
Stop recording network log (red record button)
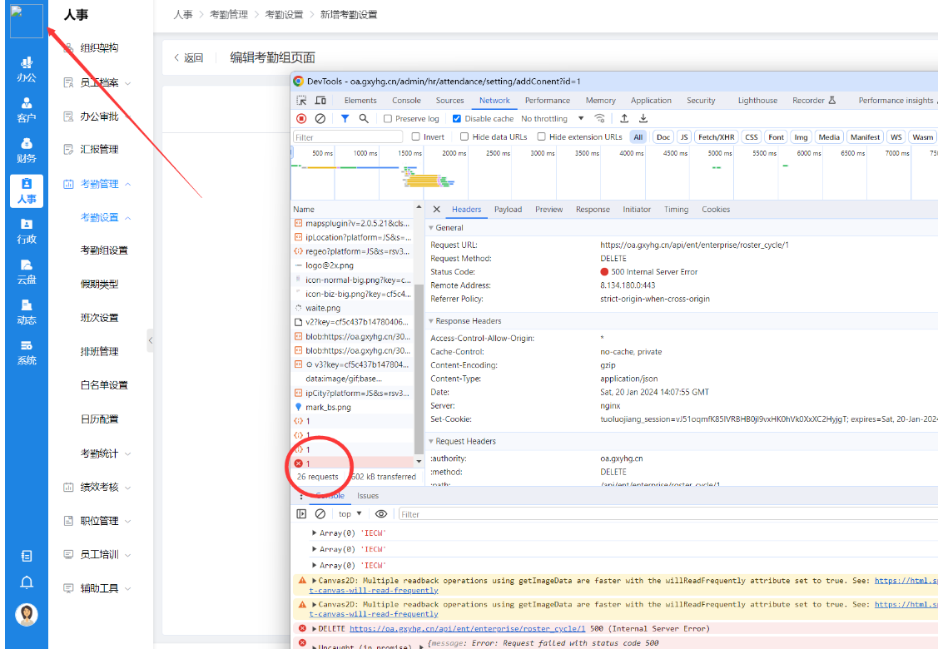click(301, 118)
